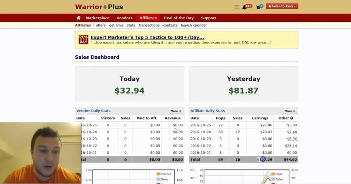The height and width of the screenshot is (184, 351).
Task: Click the $8.96 Other amount
Action: 292,139
